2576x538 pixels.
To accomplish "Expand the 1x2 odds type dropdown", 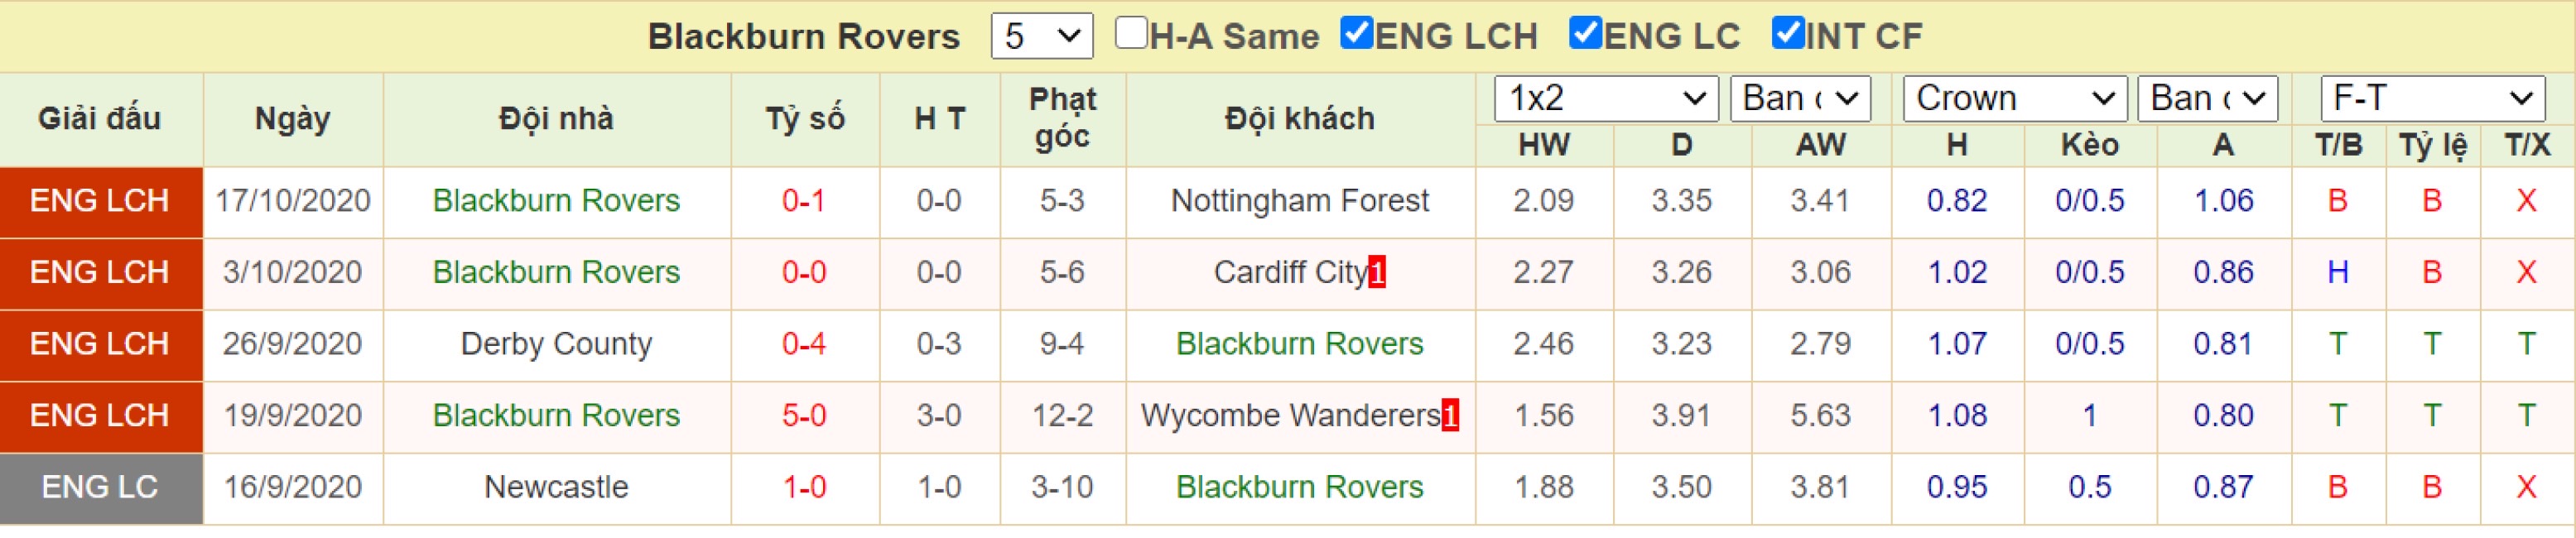I will tap(1606, 98).
